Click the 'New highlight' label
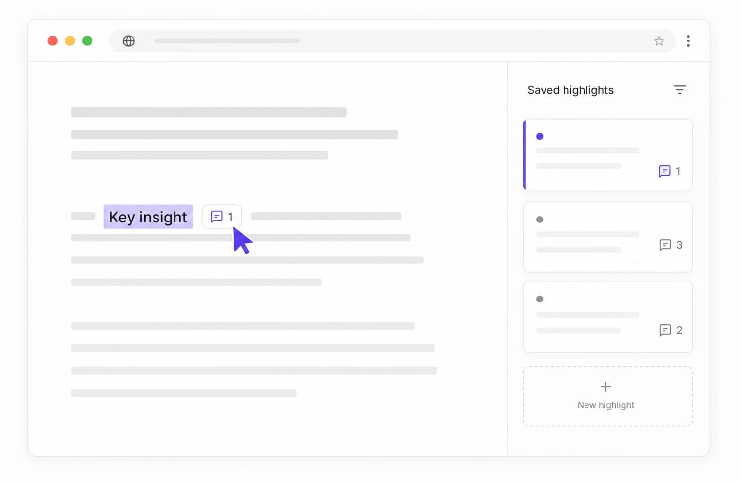741x482 pixels. pos(606,405)
